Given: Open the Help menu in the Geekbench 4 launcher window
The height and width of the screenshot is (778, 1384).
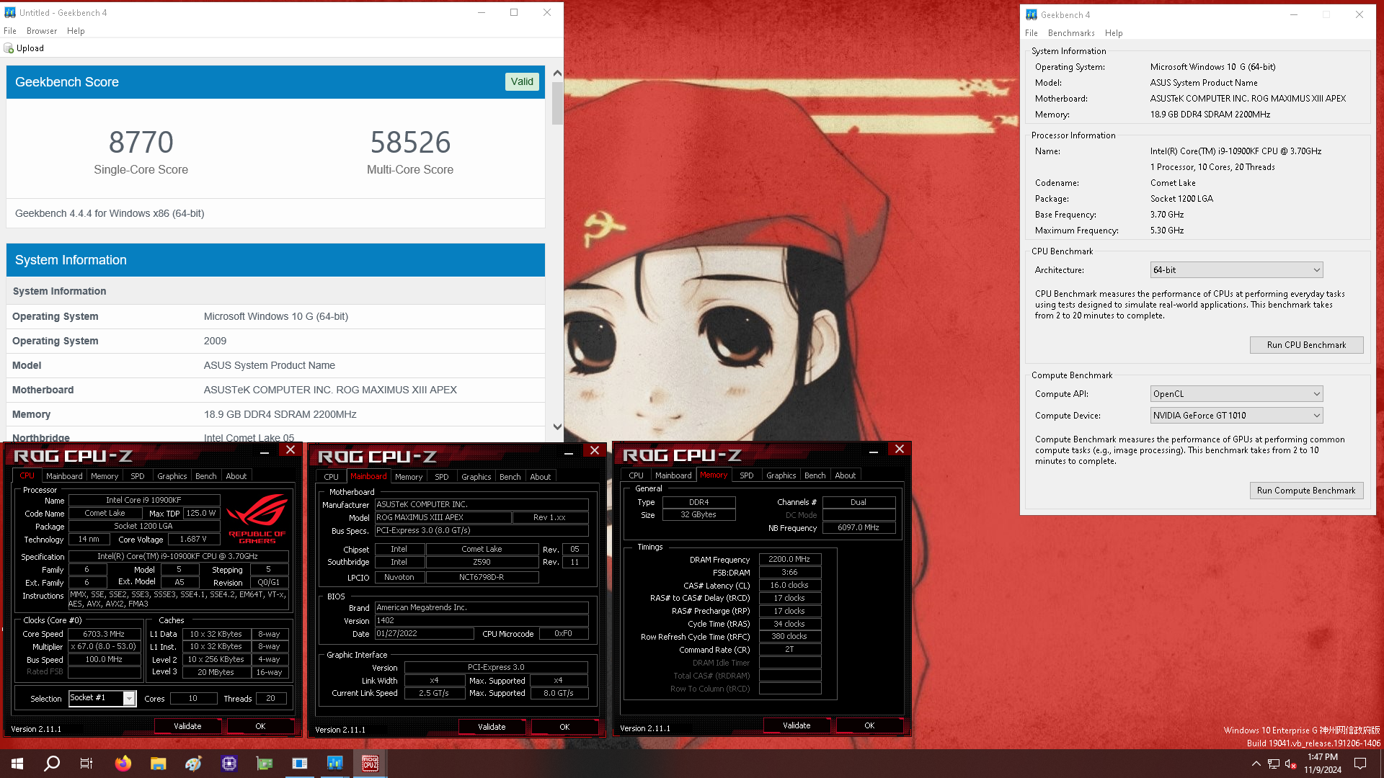Looking at the screenshot, I should [x=1114, y=33].
